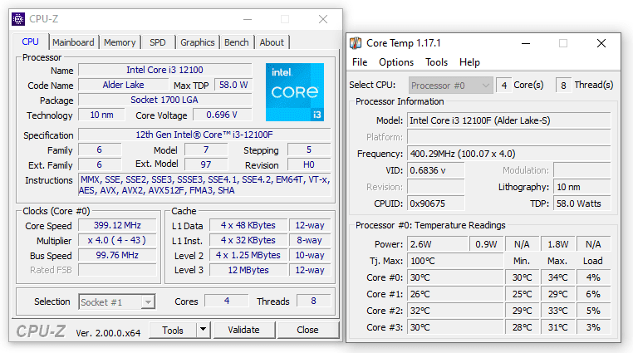This screenshot has width=633, height=353.
Task: Click the Bus Speed value '99.76 MHz'
Action: pos(117,255)
